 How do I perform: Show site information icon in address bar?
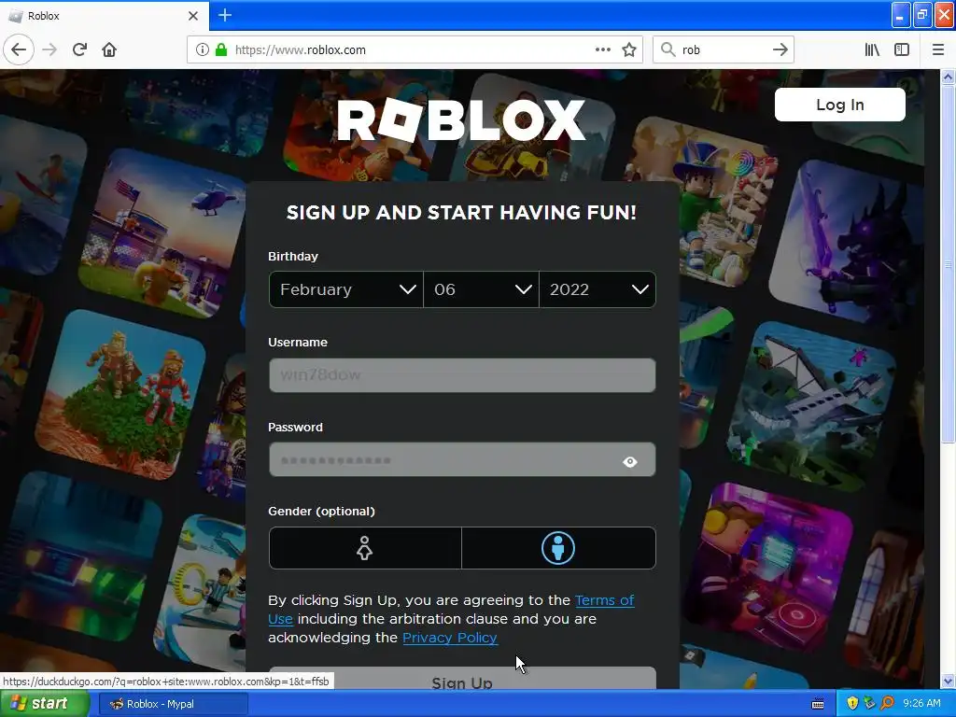(x=202, y=49)
